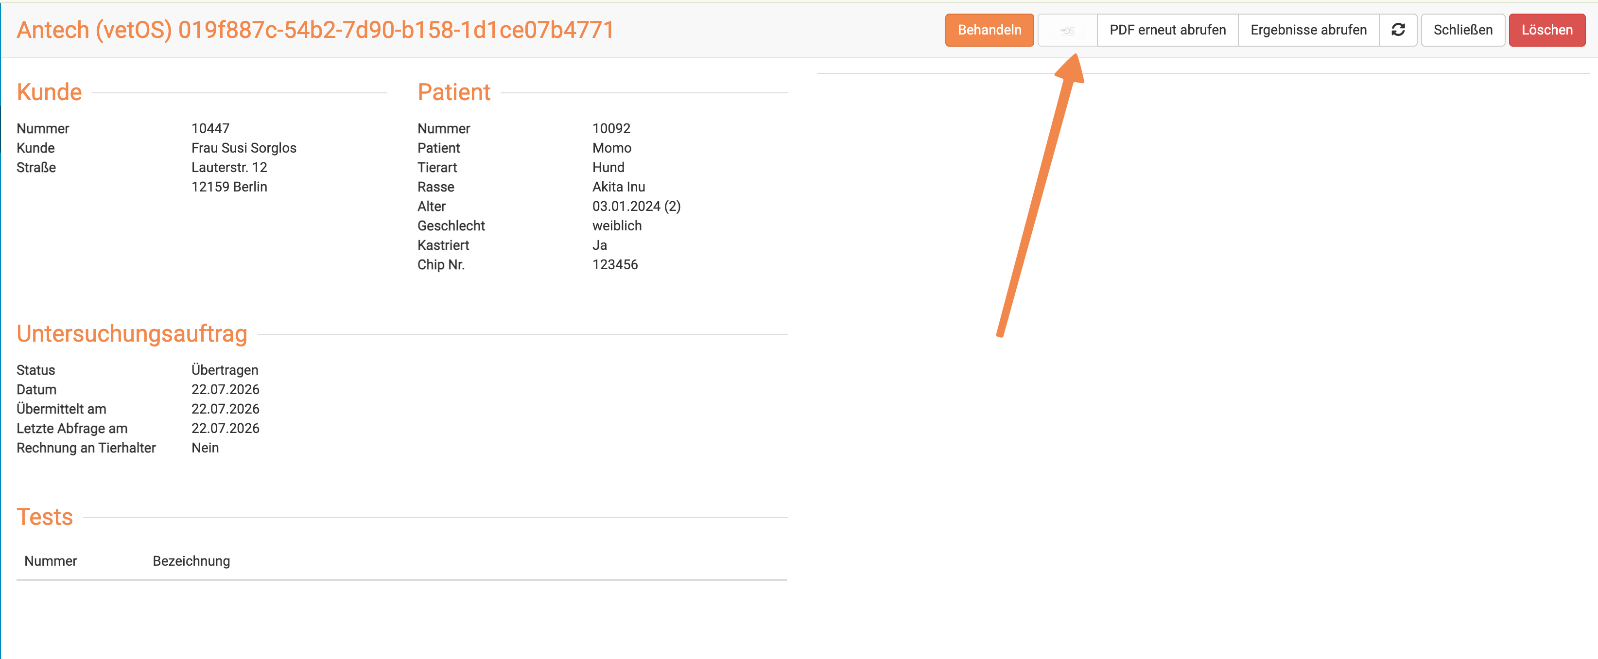Click the Datum value 22.07.2026

click(225, 389)
